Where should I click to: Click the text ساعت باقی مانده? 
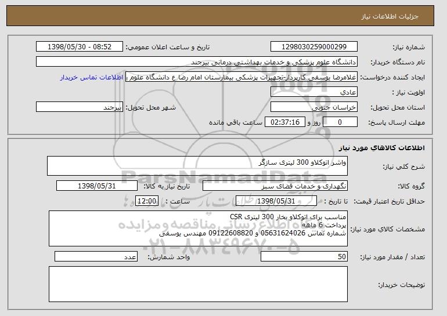point(236,122)
